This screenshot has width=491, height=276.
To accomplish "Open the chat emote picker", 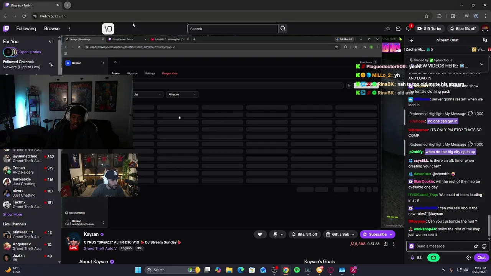I will coord(484,246).
